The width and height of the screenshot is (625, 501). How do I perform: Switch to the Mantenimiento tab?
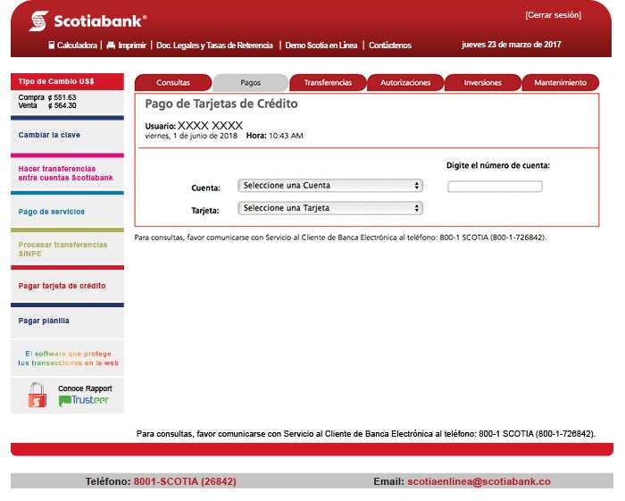560,83
